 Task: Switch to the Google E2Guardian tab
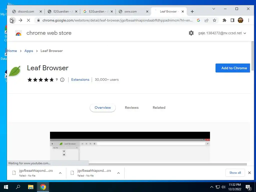point(98,11)
